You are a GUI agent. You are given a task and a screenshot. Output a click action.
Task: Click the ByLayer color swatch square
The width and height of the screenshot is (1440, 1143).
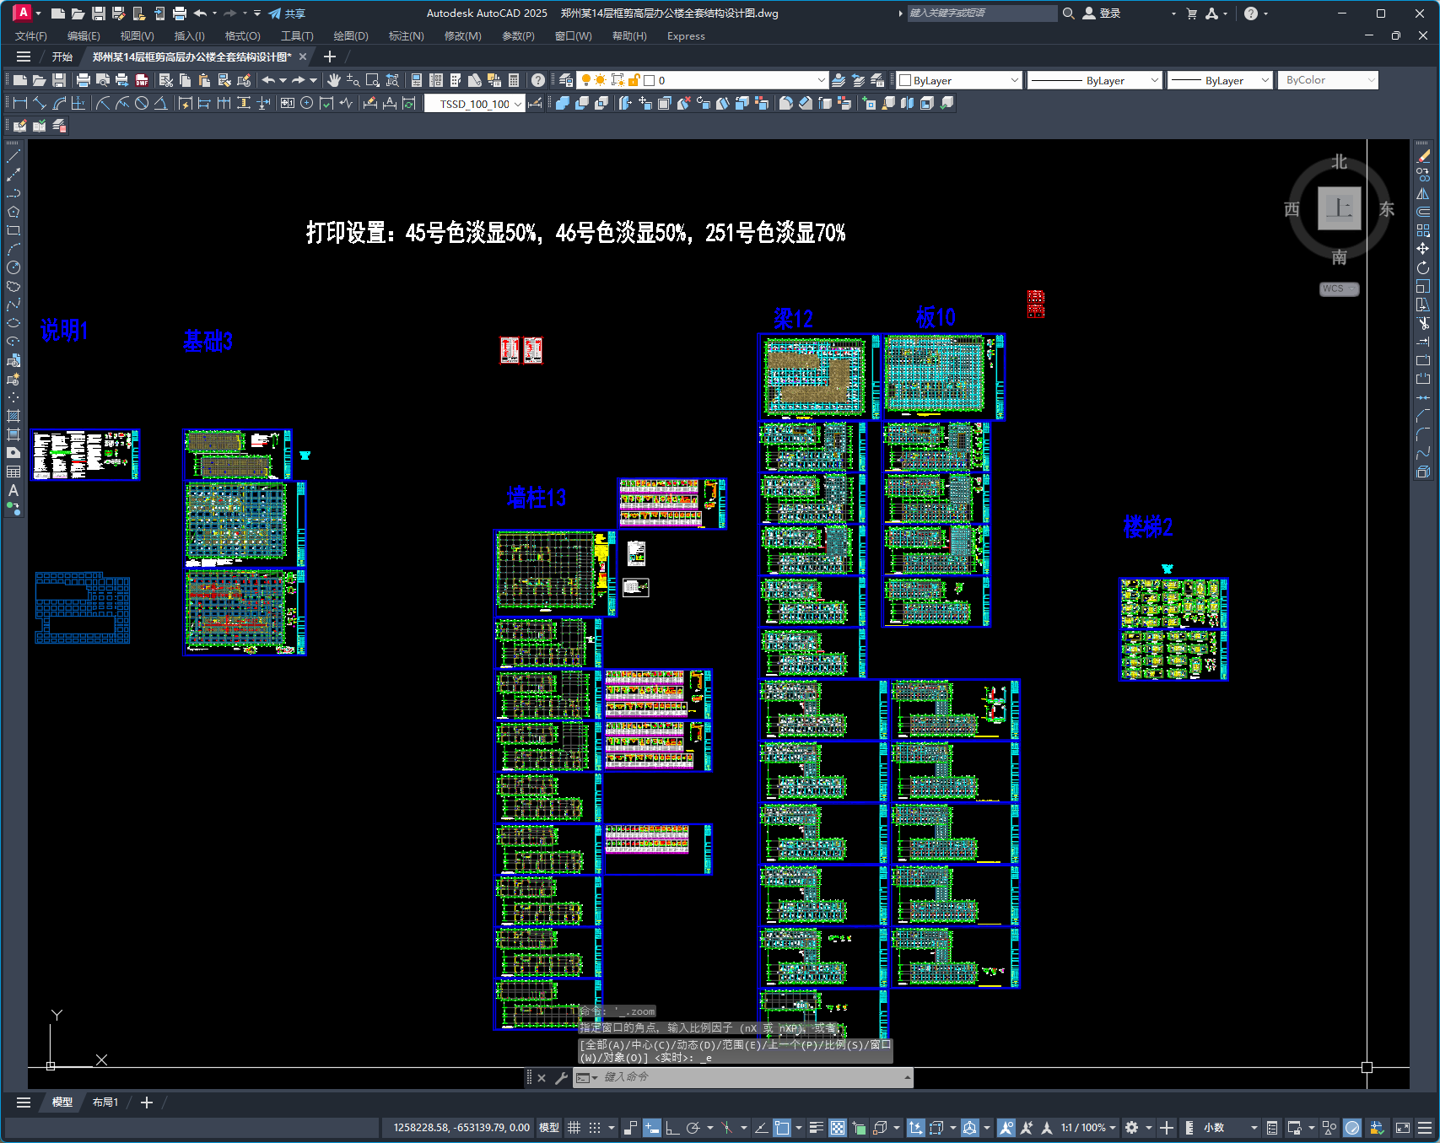(905, 80)
